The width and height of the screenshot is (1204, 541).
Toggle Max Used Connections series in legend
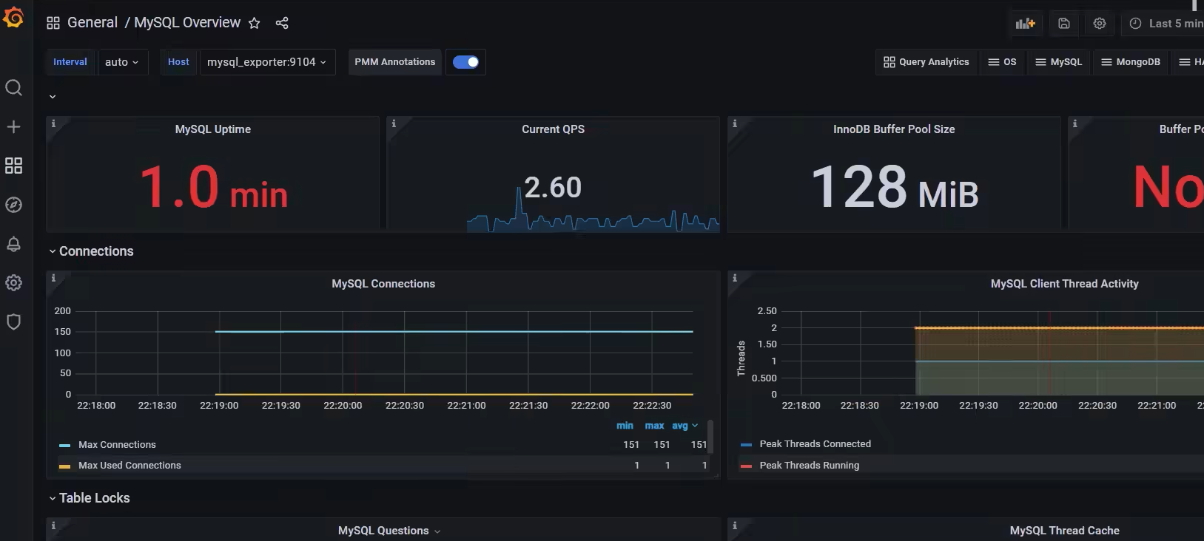point(130,466)
